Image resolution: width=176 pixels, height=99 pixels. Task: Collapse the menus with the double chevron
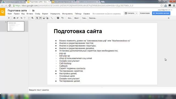[169, 18]
